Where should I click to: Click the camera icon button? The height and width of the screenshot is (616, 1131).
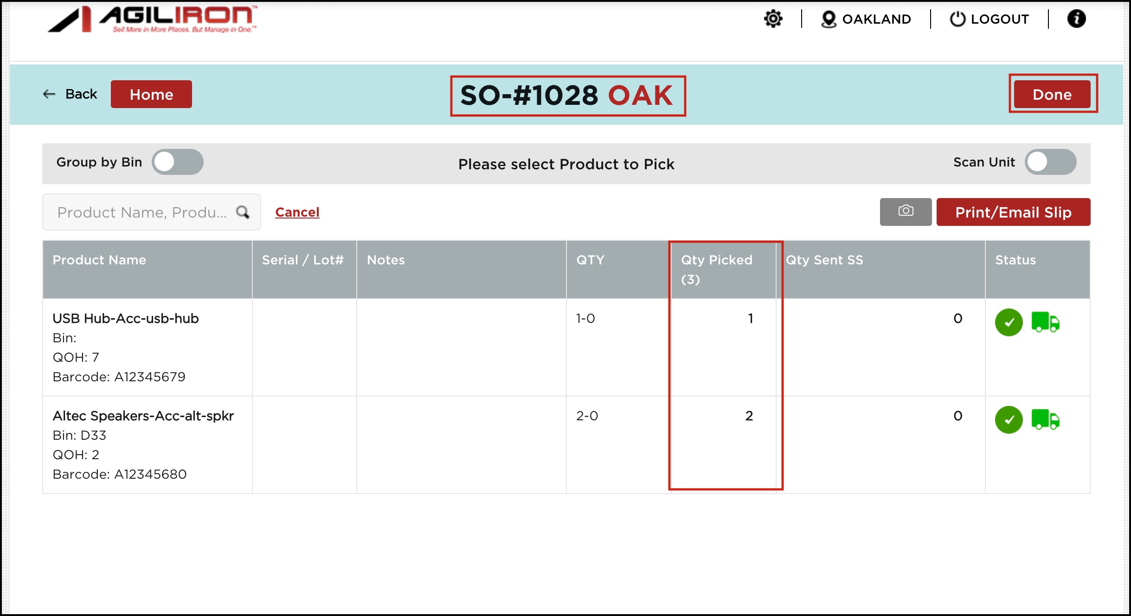[x=905, y=212]
